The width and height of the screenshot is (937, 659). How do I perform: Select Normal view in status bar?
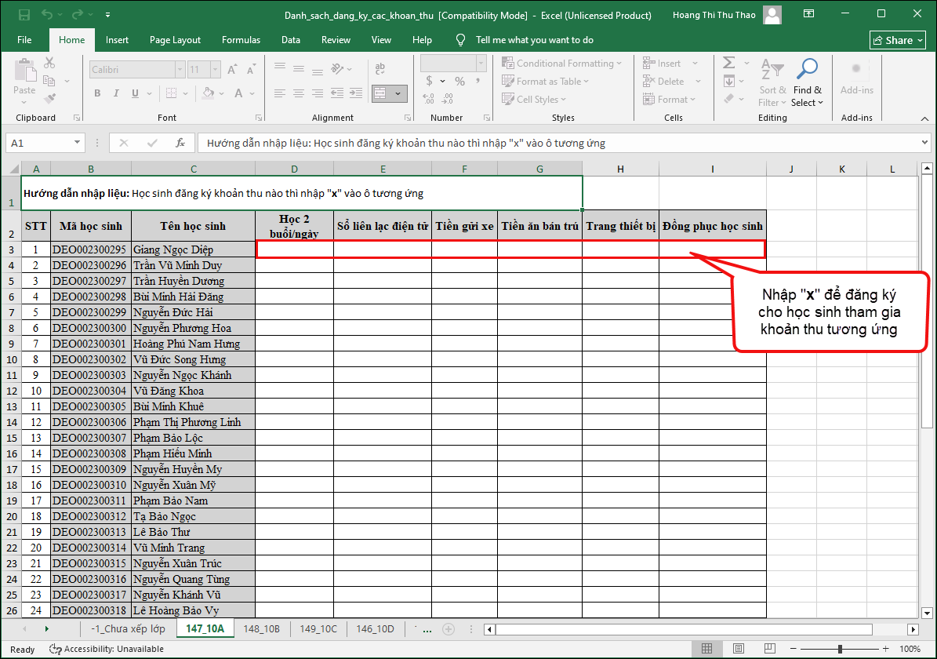click(x=707, y=649)
